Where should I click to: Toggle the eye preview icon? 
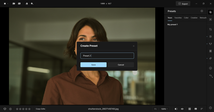tap(182, 109)
